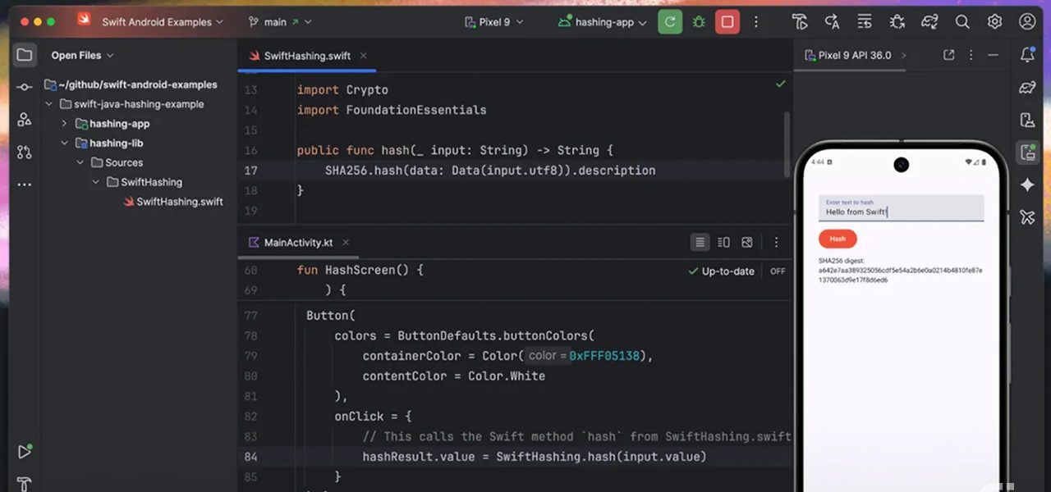Click the green Rerun app button
The height and width of the screenshot is (492, 1051).
point(670,22)
